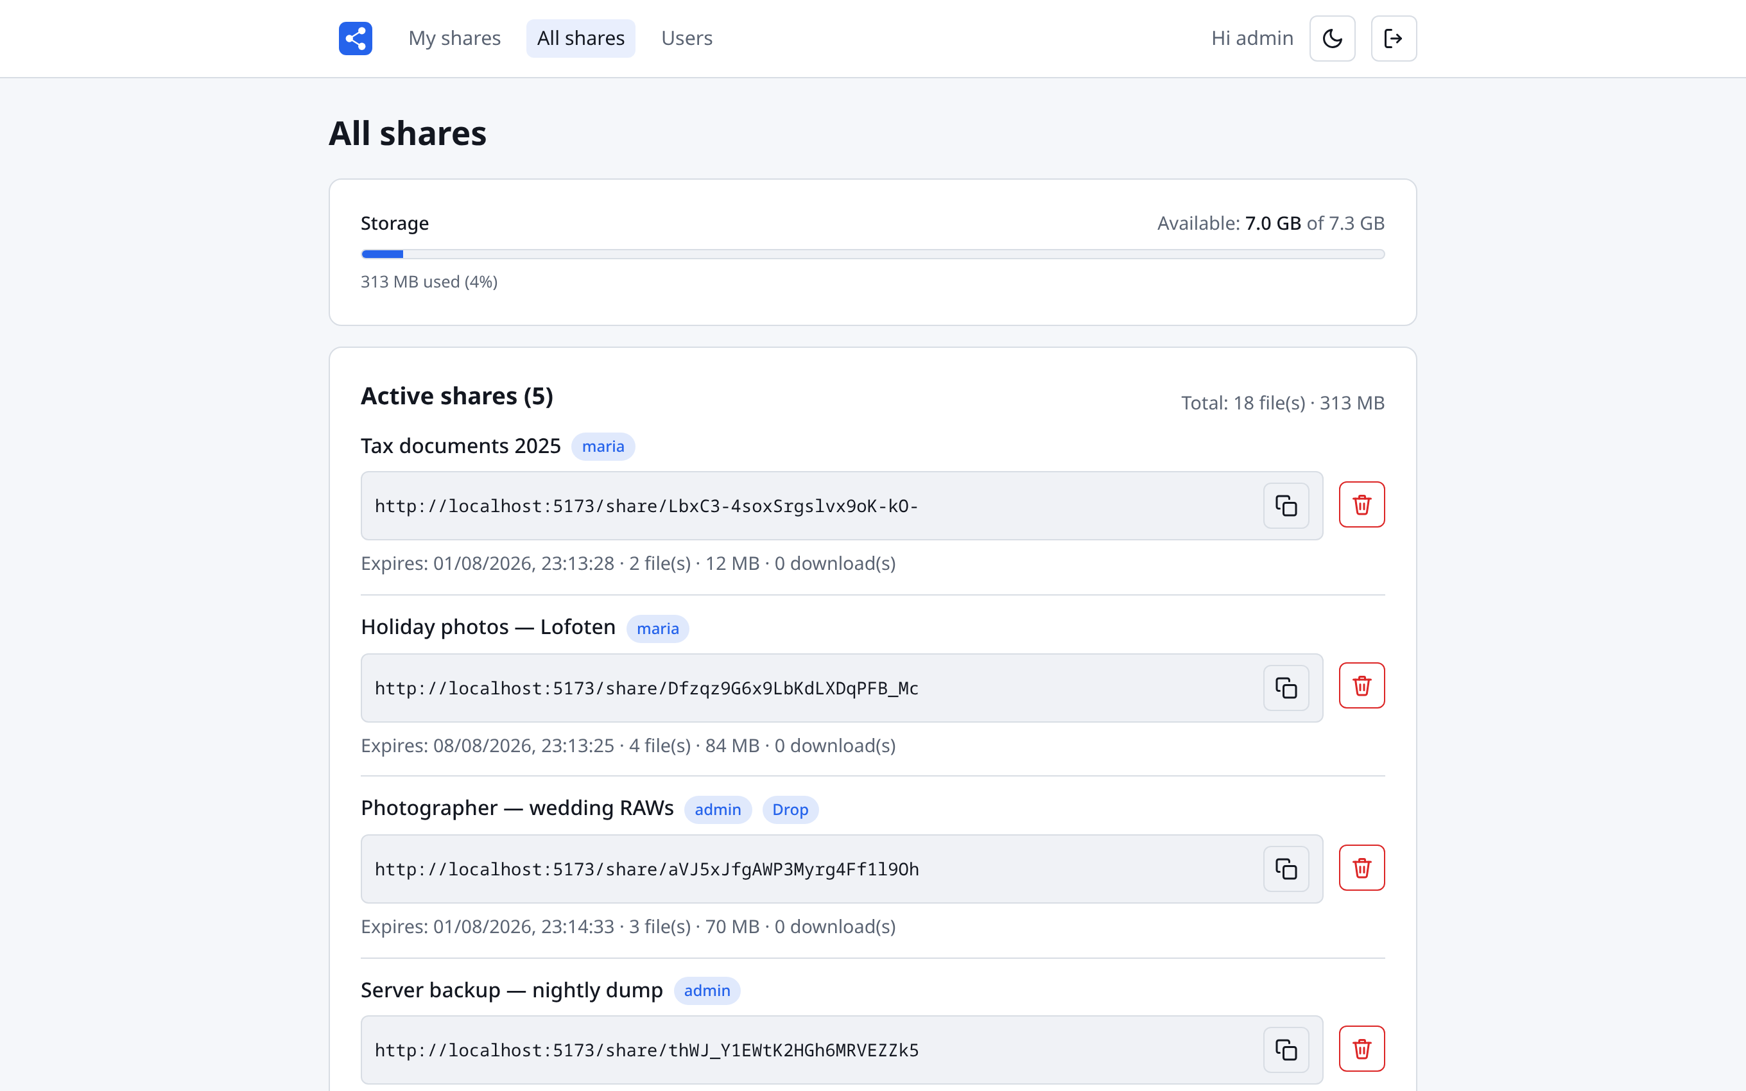Screen dimensions: 1746x1091
Task: Copy the Holiday photos Lofoten share link
Action: 1286,687
